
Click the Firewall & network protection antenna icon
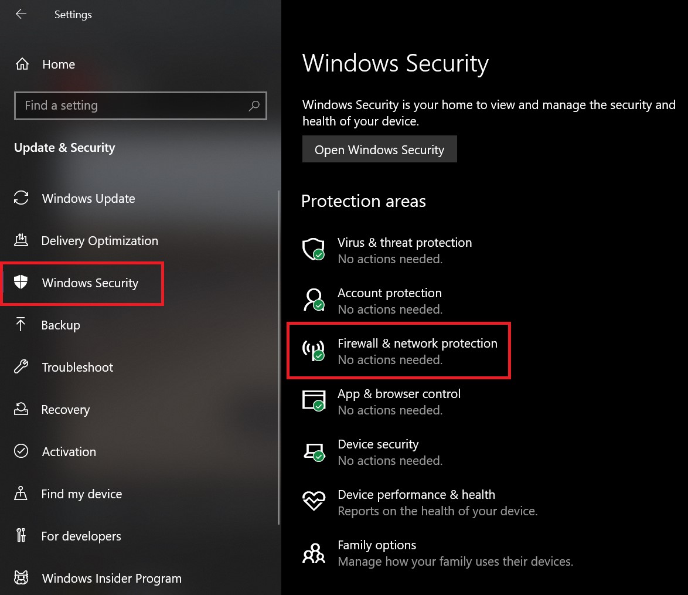coord(314,350)
